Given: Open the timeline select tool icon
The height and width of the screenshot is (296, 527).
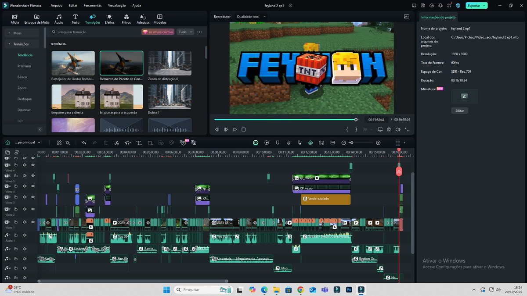Looking at the screenshot, I should pyautogui.click(x=68, y=143).
